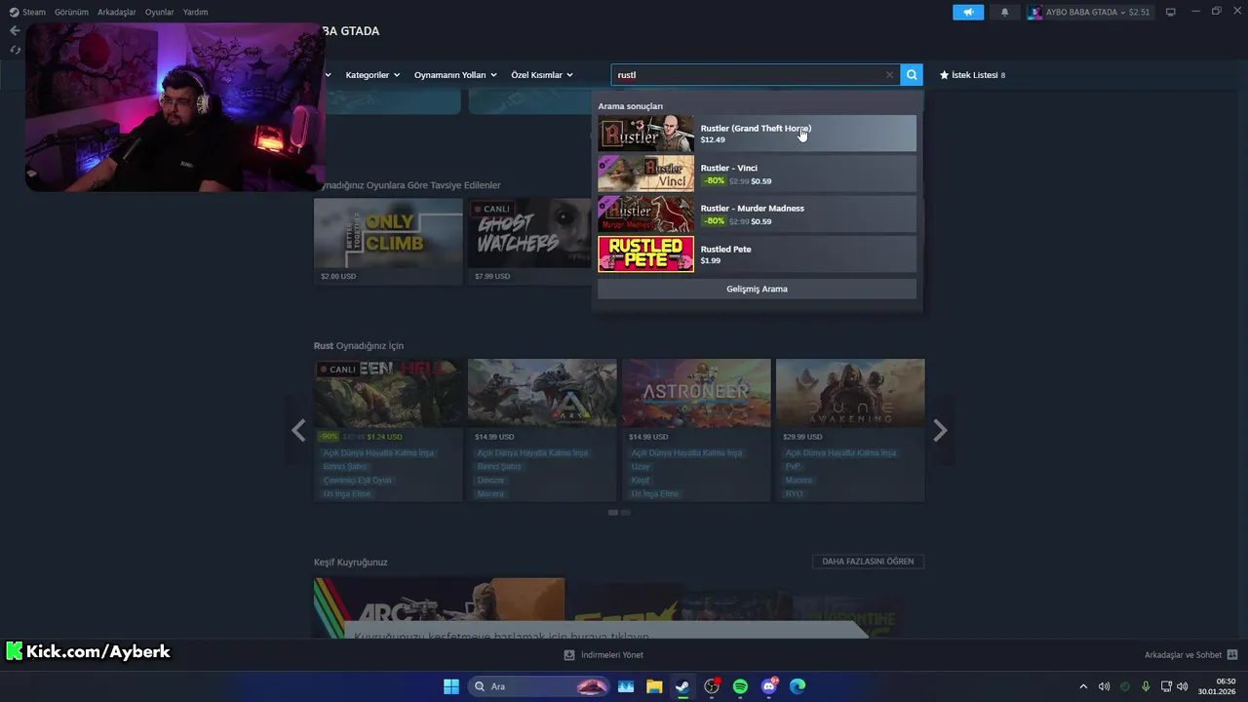
Task: Open the Windows Start menu
Action: pyautogui.click(x=451, y=686)
